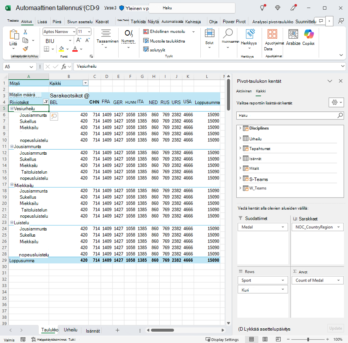Open the NOC_CountryRegion column field dropdown
This screenshot has height=343, width=348.
(x=338, y=227)
